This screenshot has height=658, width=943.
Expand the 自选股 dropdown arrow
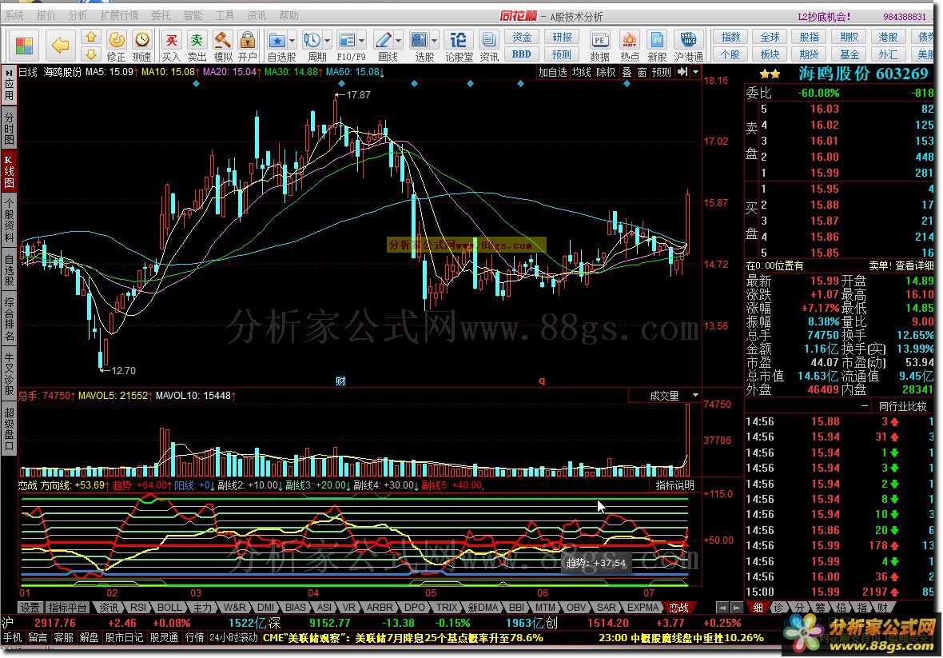pos(292,41)
